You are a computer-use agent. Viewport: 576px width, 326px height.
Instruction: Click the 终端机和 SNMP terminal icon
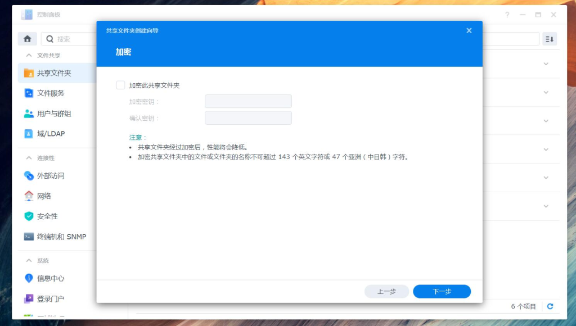tap(27, 237)
